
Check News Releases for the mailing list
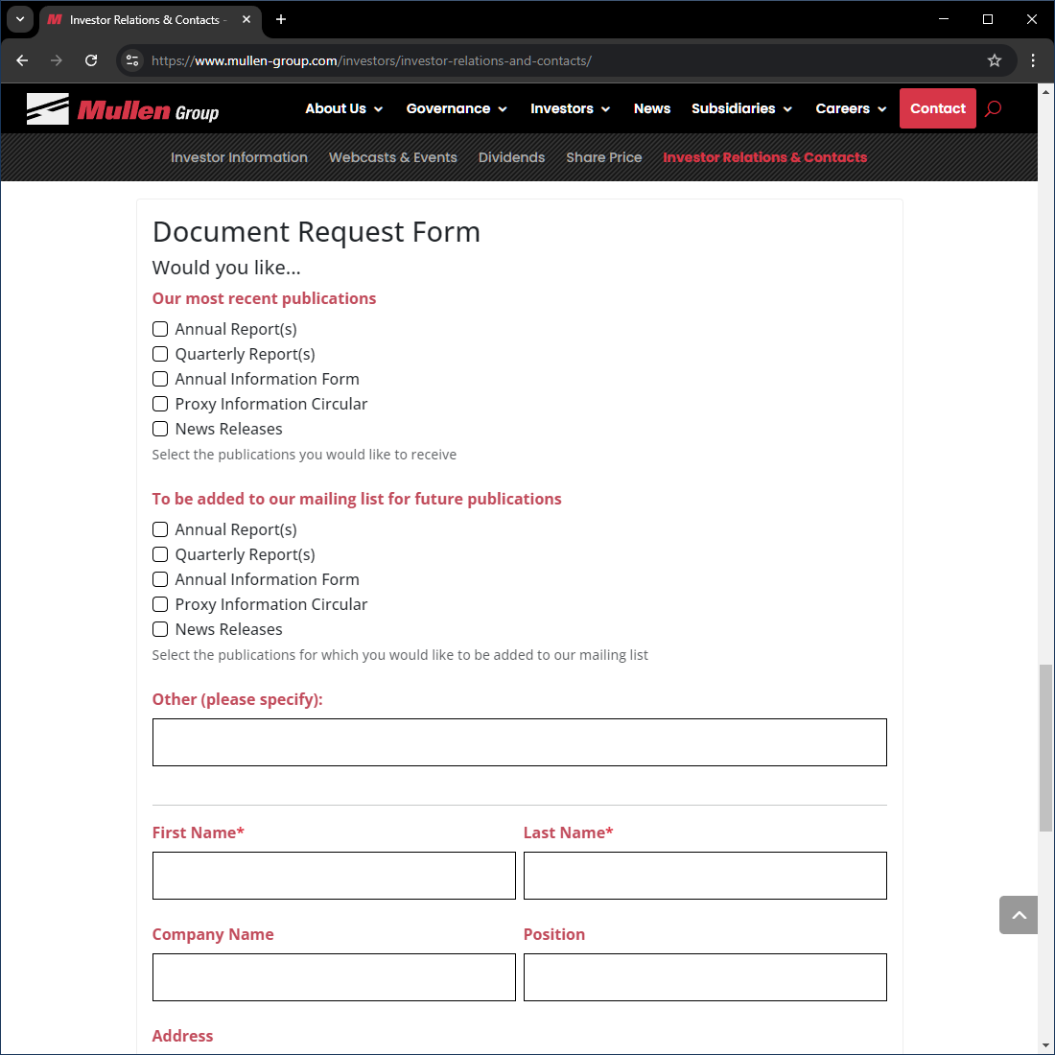coord(159,629)
